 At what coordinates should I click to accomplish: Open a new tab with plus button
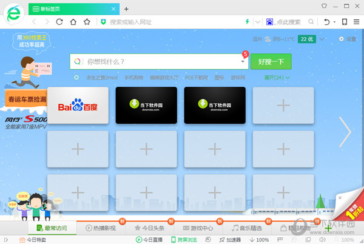coord(126,9)
